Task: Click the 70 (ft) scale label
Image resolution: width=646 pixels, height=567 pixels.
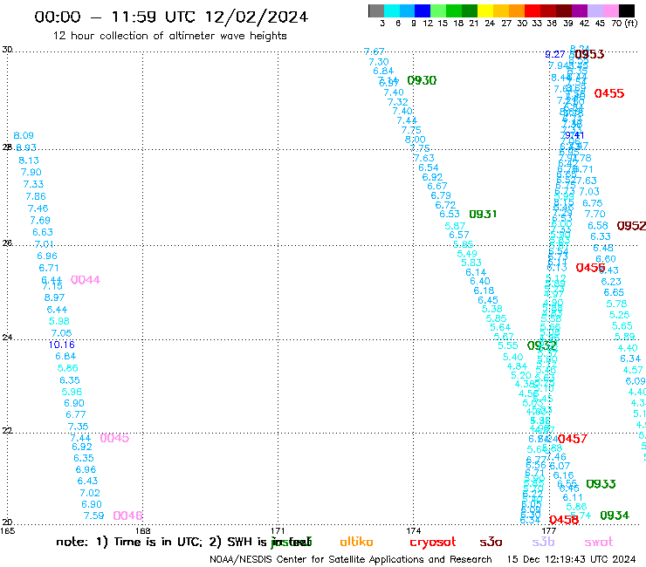Action: tap(624, 23)
